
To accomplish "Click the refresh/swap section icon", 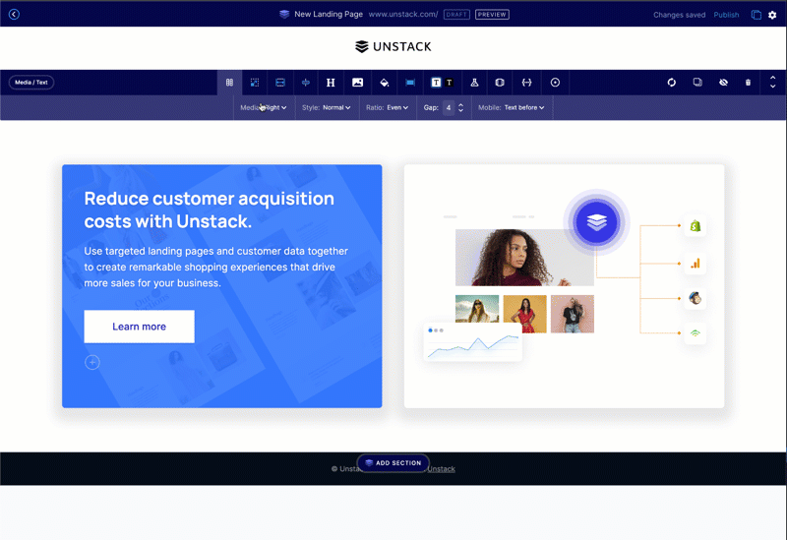I will (672, 83).
